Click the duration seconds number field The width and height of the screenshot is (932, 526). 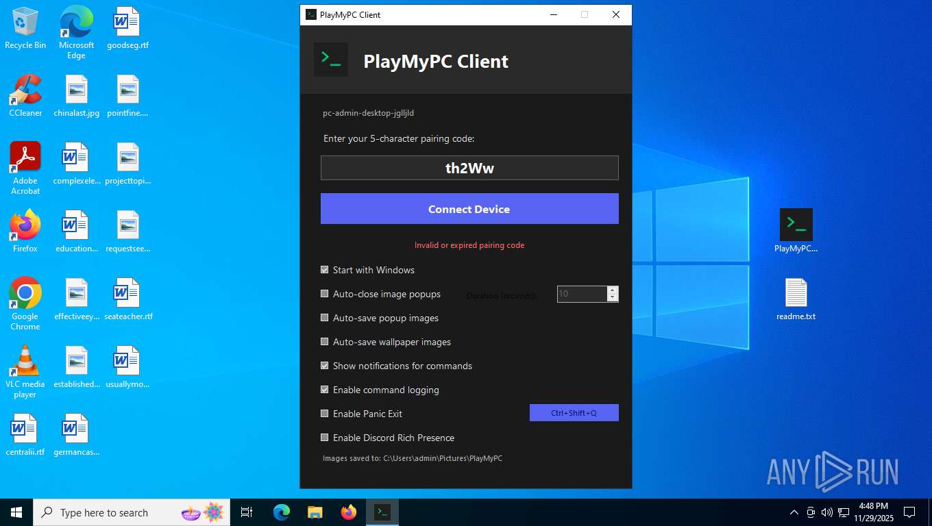click(582, 294)
